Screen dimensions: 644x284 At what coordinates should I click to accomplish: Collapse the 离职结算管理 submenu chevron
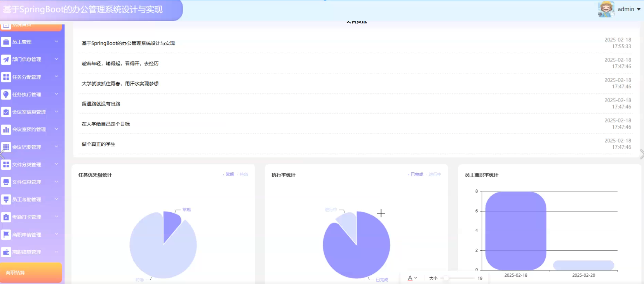tap(56, 252)
